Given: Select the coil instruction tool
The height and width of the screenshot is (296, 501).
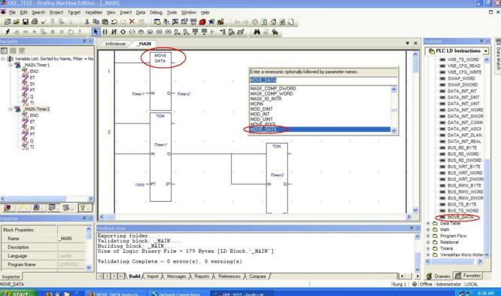Looking at the screenshot, I should pos(123,32).
